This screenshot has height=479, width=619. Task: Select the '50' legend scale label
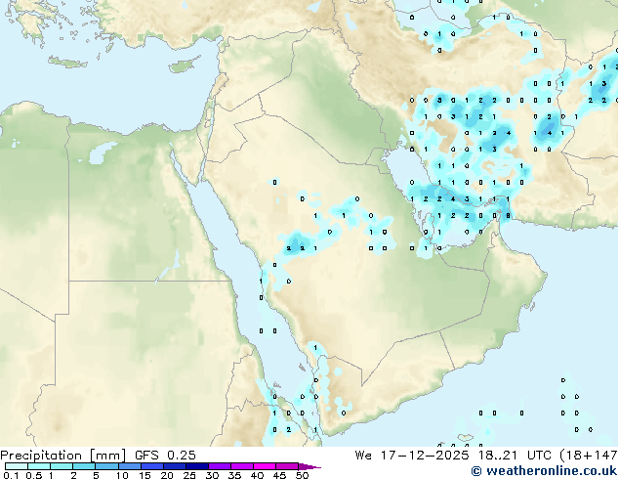pyautogui.click(x=303, y=475)
